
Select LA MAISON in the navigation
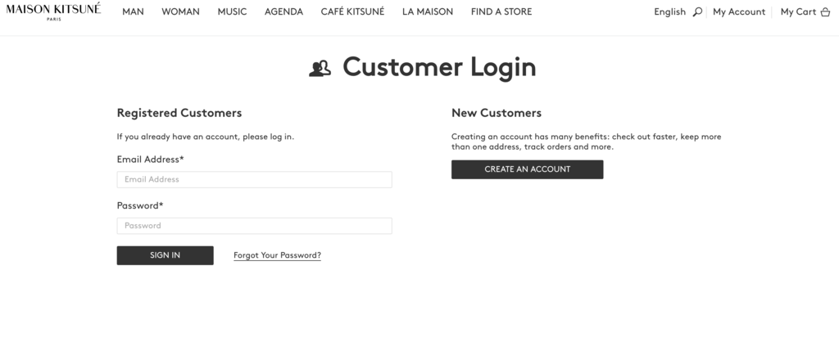click(x=428, y=11)
